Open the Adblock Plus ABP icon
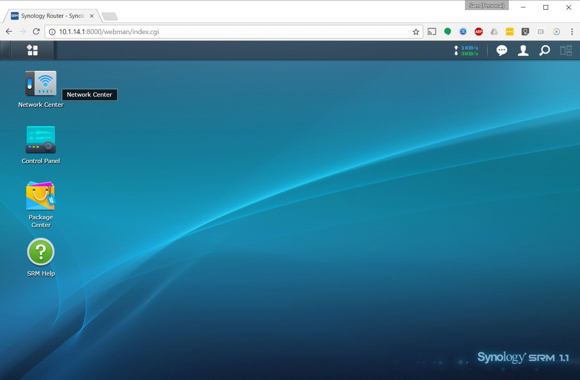 click(x=479, y=32)
